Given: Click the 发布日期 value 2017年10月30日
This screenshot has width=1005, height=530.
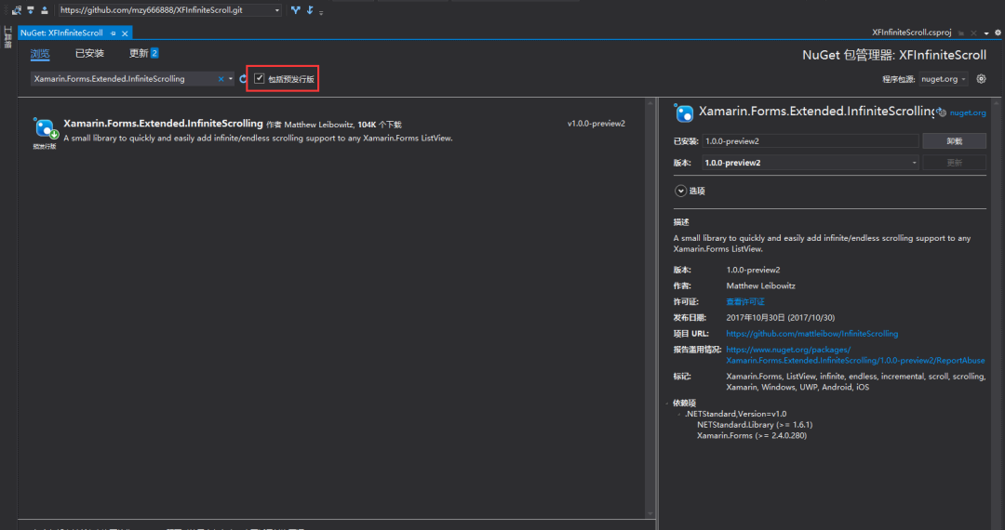Looking at the screenshot, I should click(780, 317).
